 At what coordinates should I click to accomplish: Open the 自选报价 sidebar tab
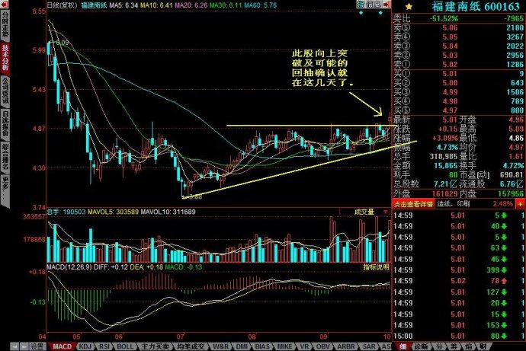(x=5, y=124)
